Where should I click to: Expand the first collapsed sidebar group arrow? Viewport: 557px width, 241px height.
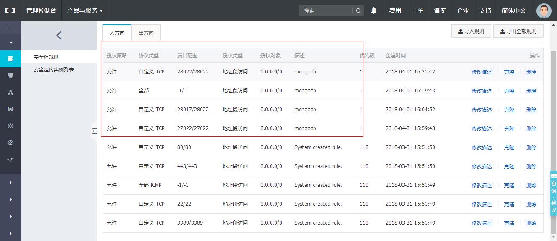click(x=11, y=183)
